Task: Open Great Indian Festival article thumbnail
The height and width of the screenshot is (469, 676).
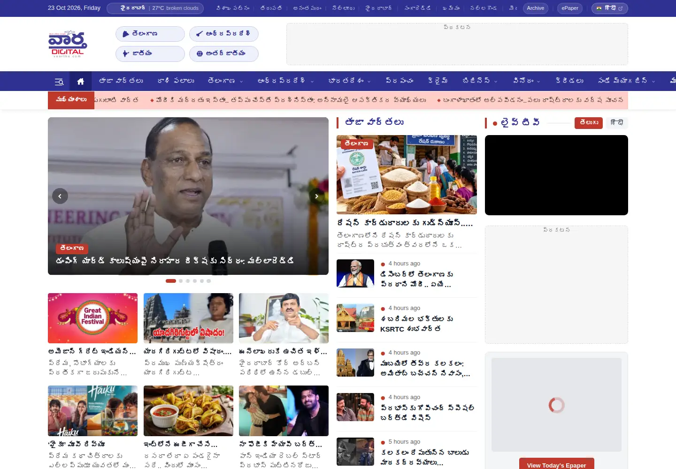Action: click(92, 318)
